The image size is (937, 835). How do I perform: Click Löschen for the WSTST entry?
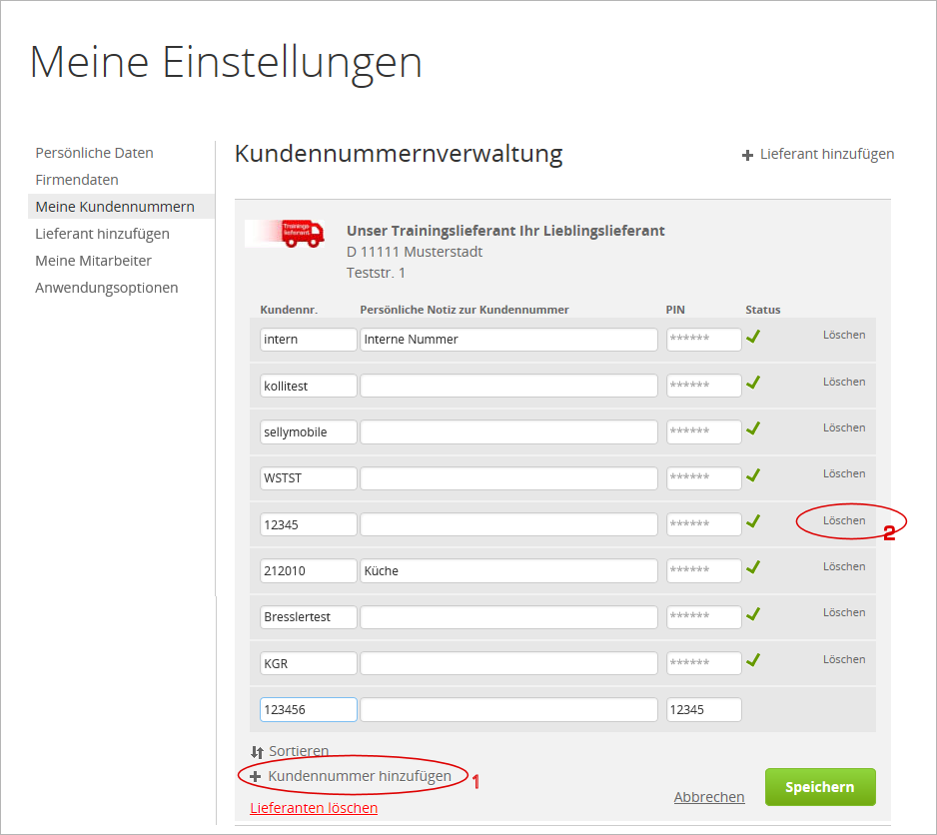844,473
